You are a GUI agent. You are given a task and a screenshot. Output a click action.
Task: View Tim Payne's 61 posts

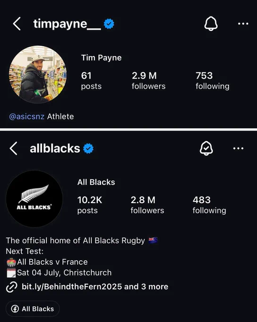point(91,80)
